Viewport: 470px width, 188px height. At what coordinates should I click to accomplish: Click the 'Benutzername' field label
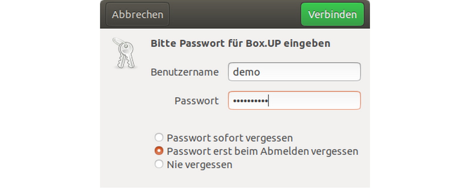tap(184, 72)
